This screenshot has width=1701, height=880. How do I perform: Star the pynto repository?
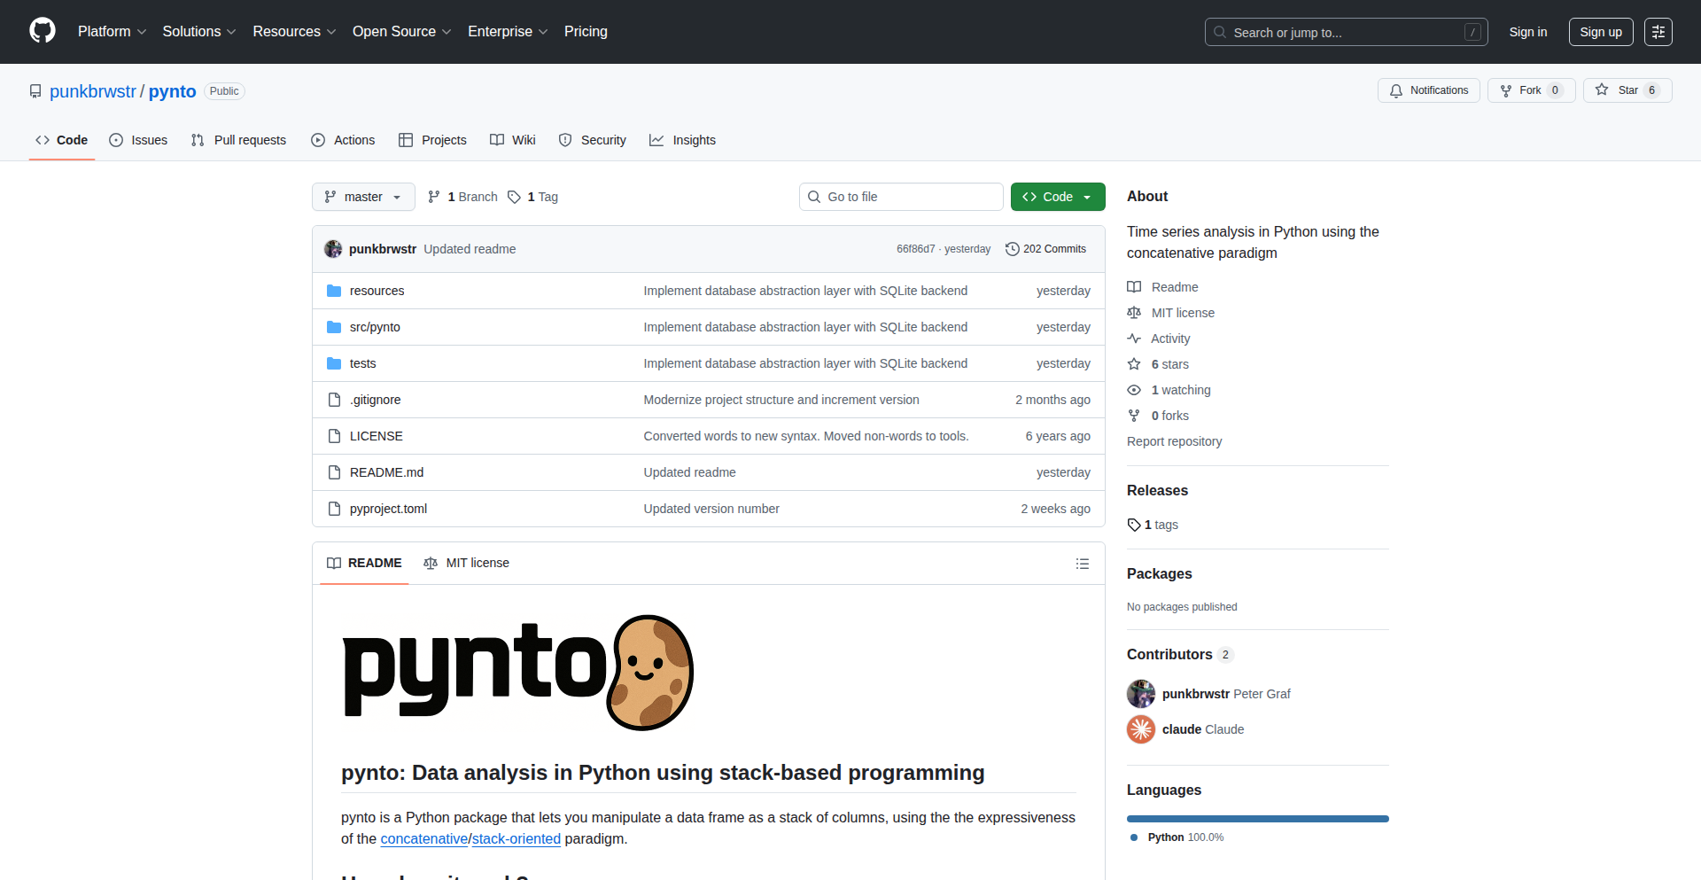pos(1627,90)
